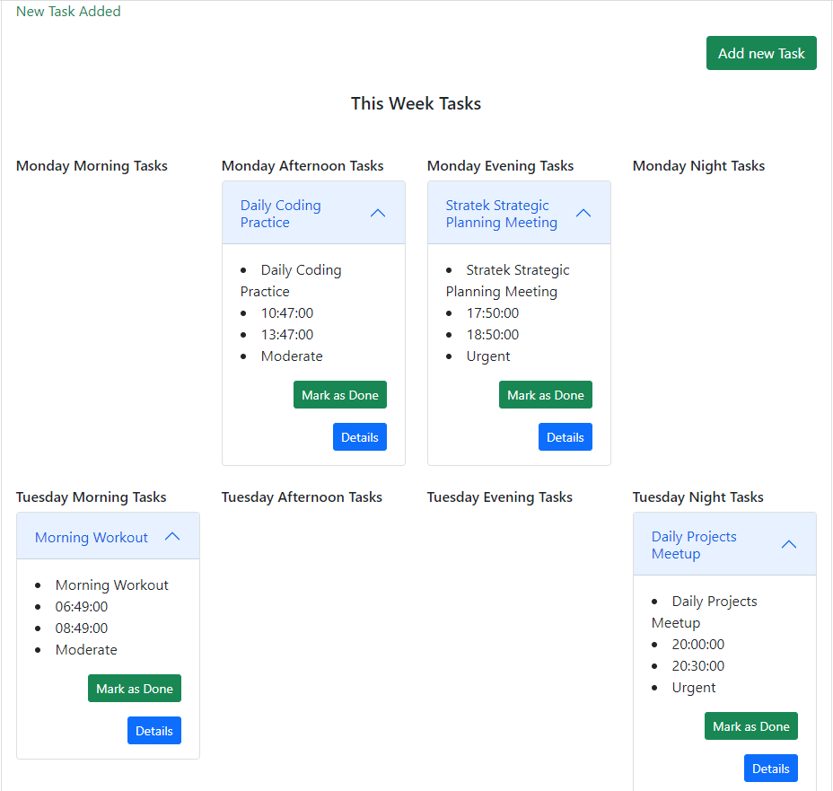Viewport: 833px width, 791px height.
Task: Toggle the Stratek Strategic Planning Meeting header title
Action: 501,214
